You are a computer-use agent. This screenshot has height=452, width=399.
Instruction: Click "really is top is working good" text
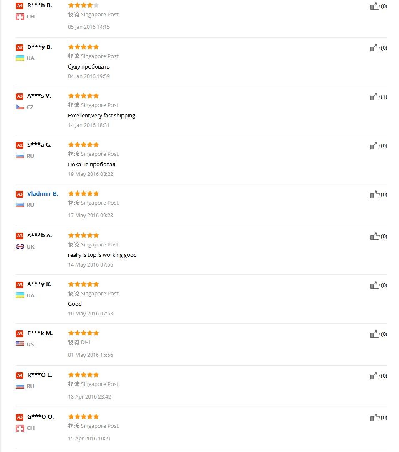tap(102, 255)
